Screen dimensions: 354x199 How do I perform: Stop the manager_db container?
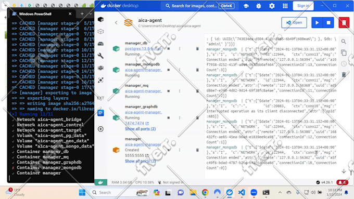pos(169,48)
